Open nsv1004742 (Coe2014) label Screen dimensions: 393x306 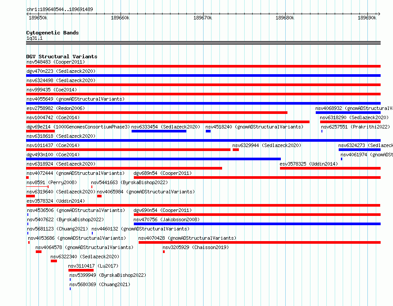coord(53,117)
